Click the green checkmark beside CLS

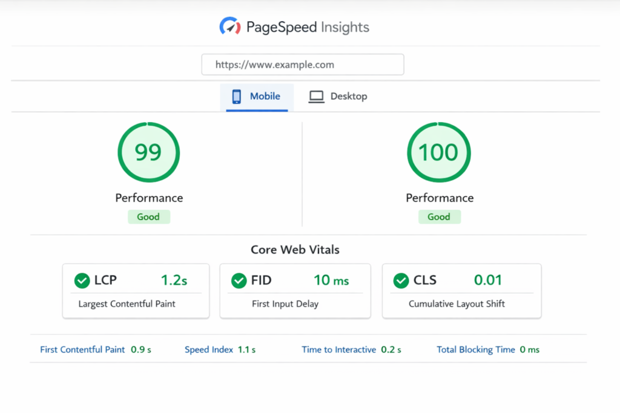(x=401, y=281)
